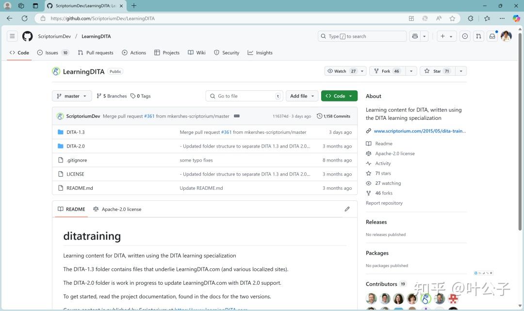
Task: Click Report repository link
Action: 384,203
